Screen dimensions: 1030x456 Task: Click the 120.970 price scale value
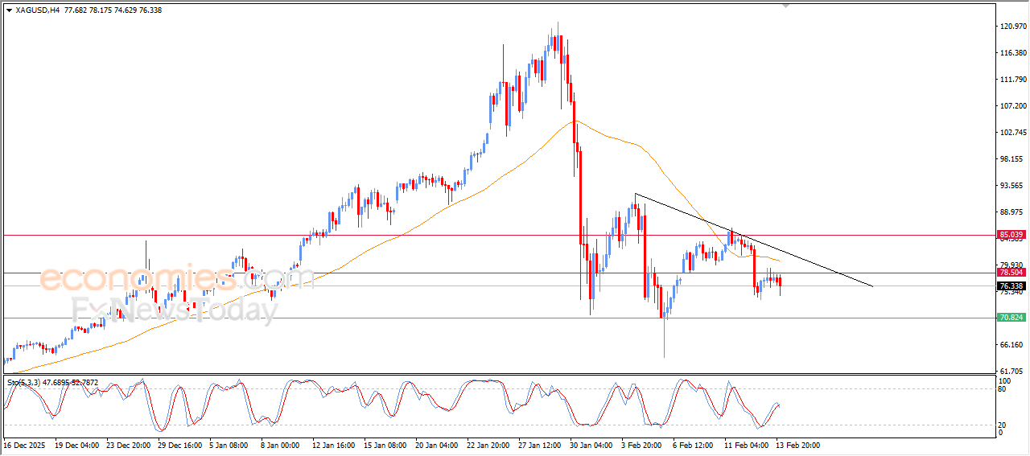click(x=1014, y=27)
